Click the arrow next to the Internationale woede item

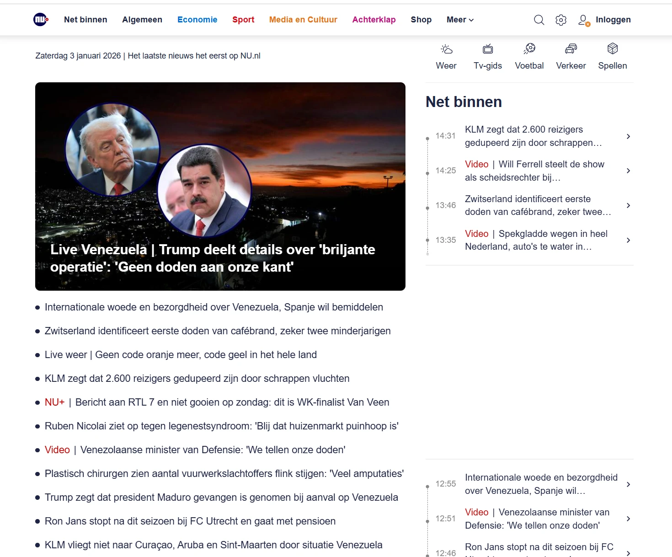coord(629,484)
